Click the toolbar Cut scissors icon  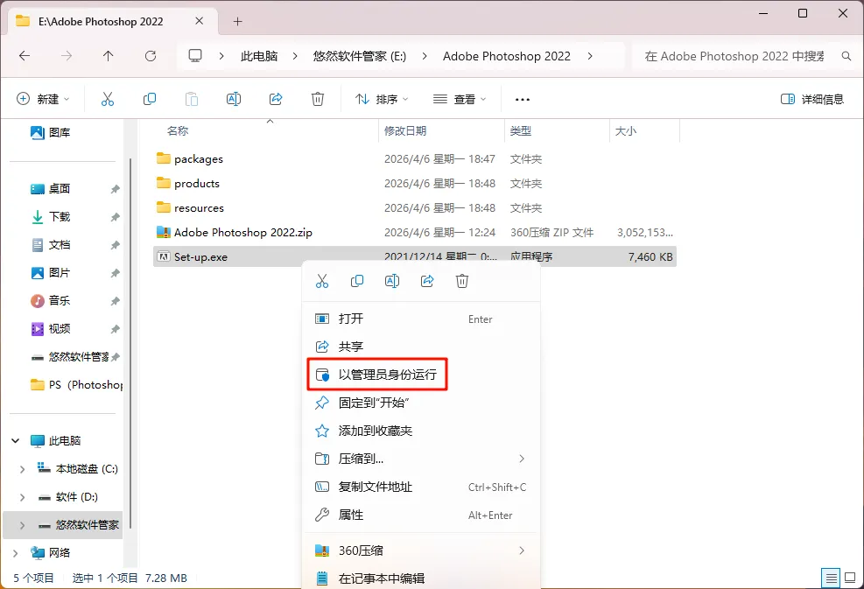tap(108, 99)
